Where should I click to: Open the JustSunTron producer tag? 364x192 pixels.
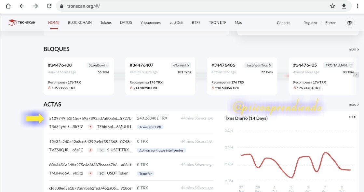click(258, 65)
